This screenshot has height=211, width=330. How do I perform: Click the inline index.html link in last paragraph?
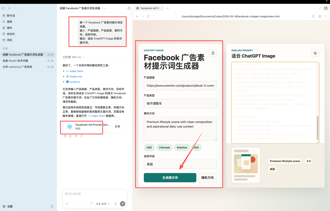[x=96, y=116]
